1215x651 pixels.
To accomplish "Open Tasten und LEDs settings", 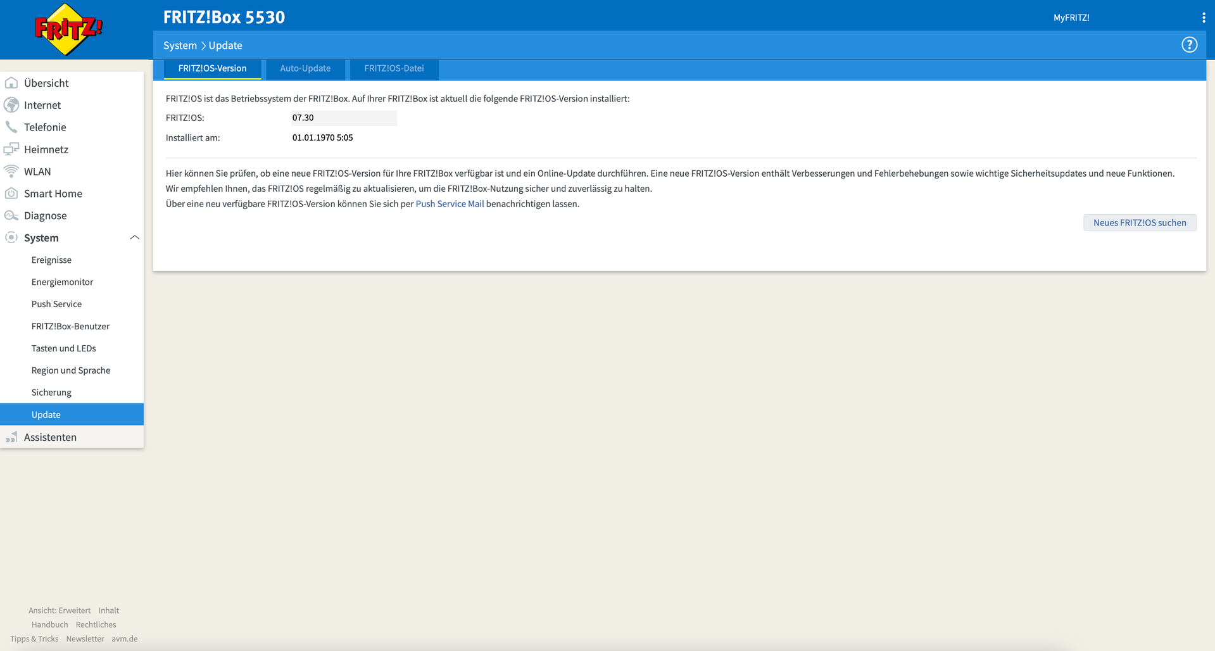I will (64, 349).
